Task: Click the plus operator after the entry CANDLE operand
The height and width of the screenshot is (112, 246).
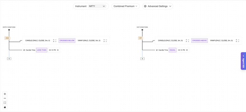Action: (x=54, y=40)
